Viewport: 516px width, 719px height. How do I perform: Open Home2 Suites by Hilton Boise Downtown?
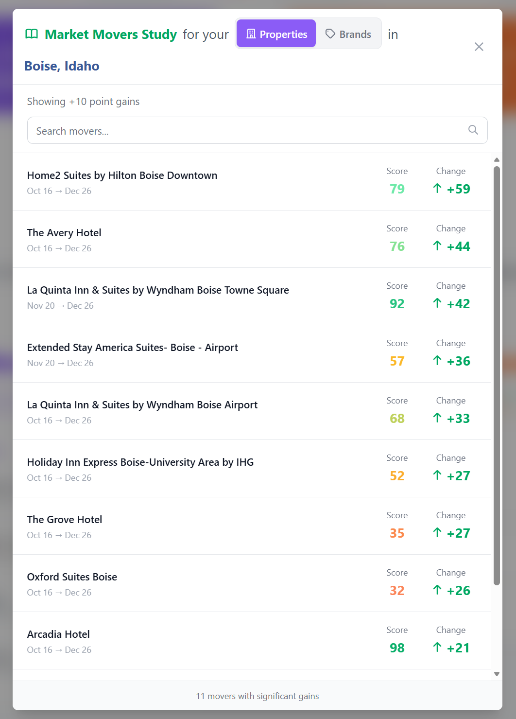pyautogui.click(x=252, y=182)
